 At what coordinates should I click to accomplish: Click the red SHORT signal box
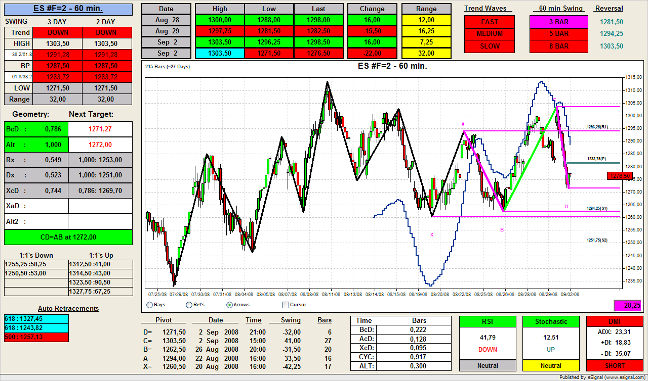[614, 365]
